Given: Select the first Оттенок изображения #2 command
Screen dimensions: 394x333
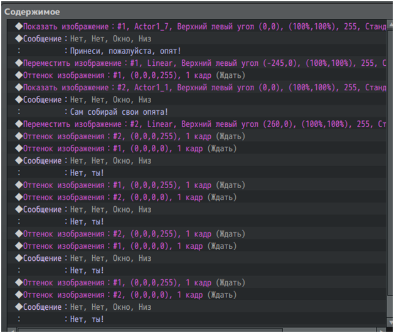Looking at the screenshot, I should [x=125, y=136].
